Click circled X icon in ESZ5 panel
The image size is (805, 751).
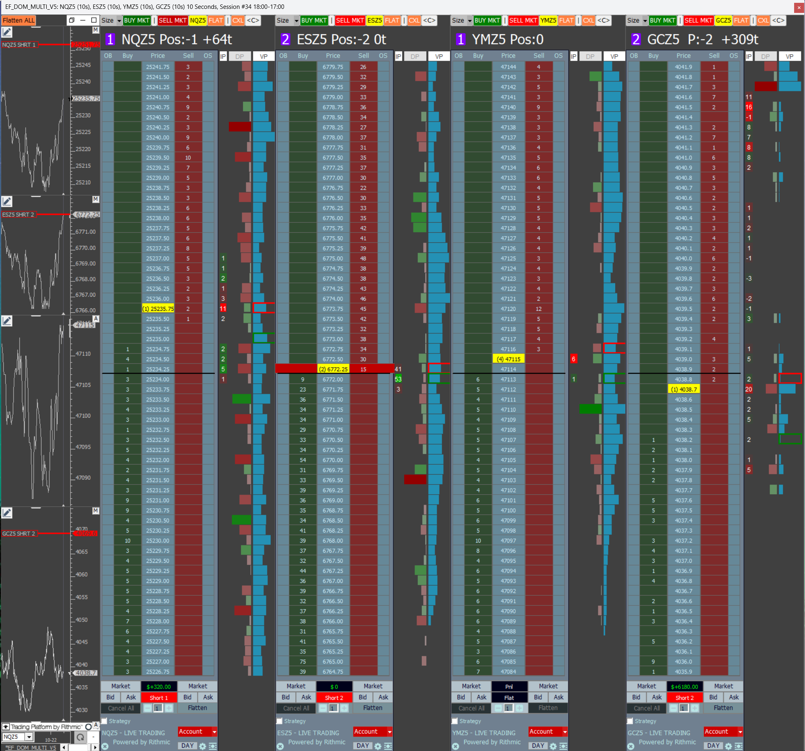[280, 746]
